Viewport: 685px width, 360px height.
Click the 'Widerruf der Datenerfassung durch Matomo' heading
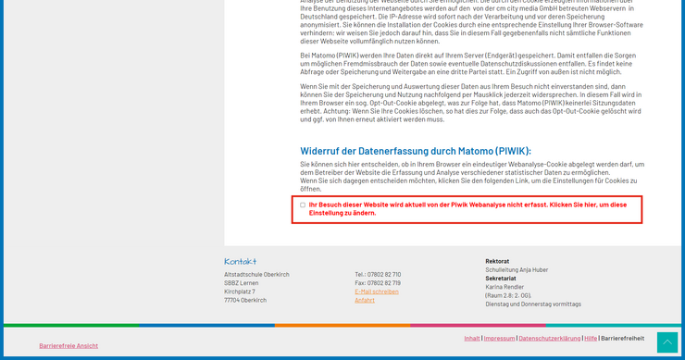(x=416, y=151)
